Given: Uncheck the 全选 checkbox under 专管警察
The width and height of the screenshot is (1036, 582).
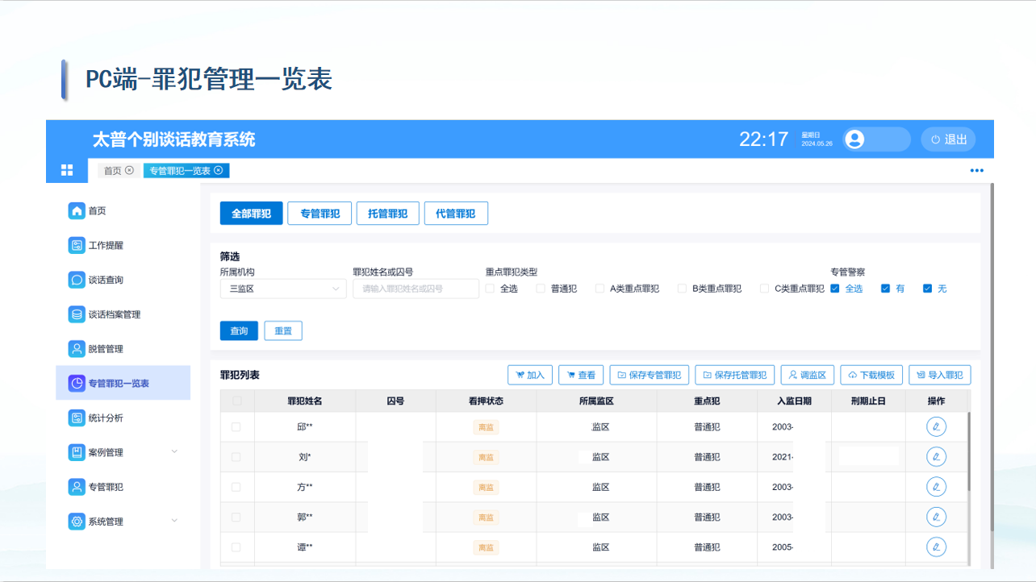Looking at the screenshot, I should point(835,289).
